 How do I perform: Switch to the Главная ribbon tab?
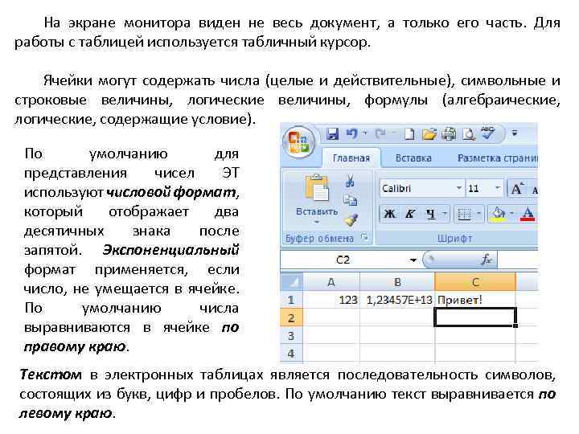point(351,158)
